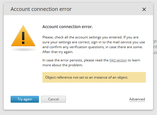Viewport: 157px width, 115px height.
Task: Click the partially hidden text behind dialog
Action: 155,47
